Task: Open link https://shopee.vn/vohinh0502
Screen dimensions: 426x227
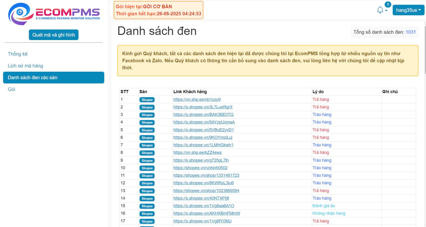Action: [200, 168]
